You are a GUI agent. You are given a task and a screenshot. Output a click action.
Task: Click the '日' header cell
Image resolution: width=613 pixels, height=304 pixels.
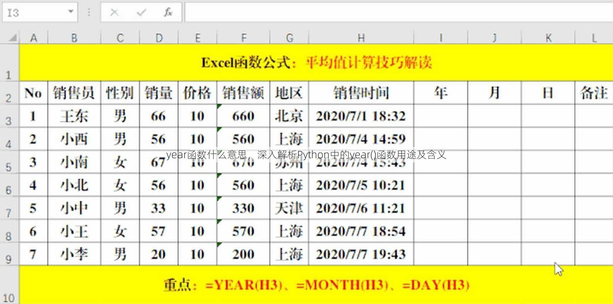(548, 93)
